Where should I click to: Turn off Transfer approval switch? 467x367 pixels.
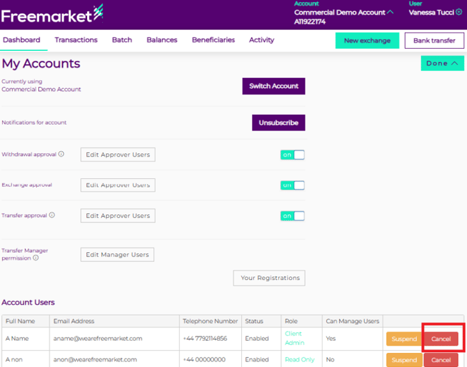292,216
